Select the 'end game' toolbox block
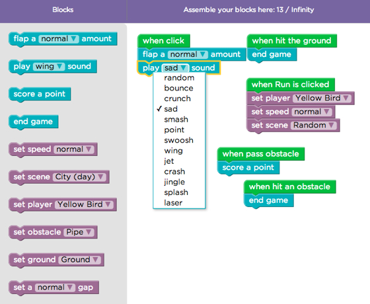This screenshot has height=304, width=370. coord(34,122)
